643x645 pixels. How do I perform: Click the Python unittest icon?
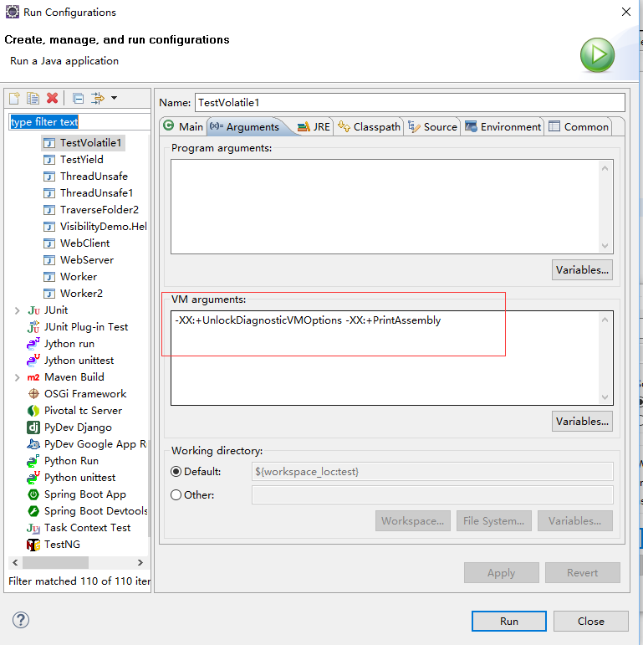(33, 478)
